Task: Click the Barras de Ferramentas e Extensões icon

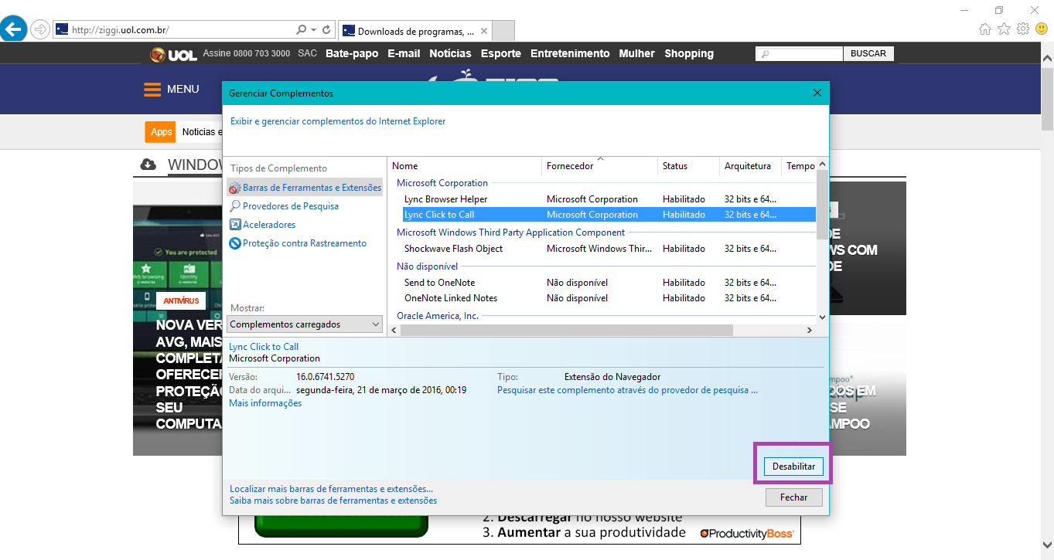Action: coord(235,188)
